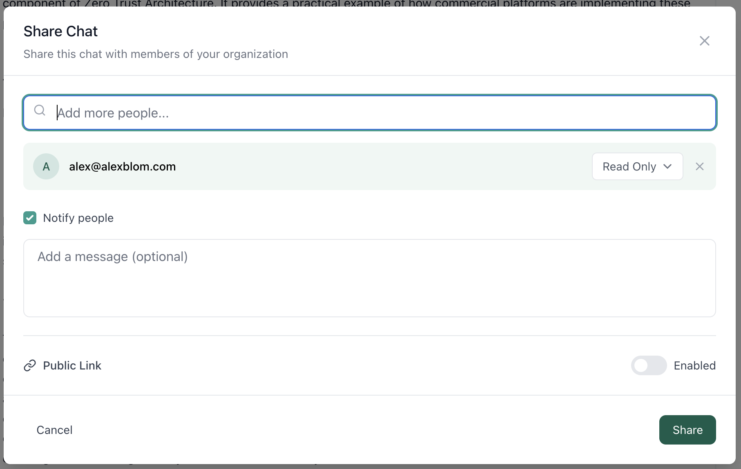The height and width of the screenshot is (469, 741).
Task: Select the Share Chat dialog title
Action: (x=60, y=31)
